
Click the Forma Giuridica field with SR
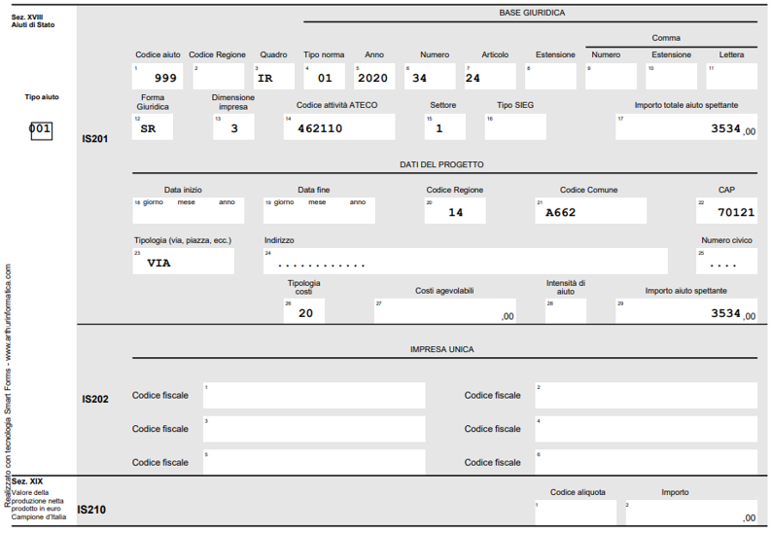pos(153,126)
